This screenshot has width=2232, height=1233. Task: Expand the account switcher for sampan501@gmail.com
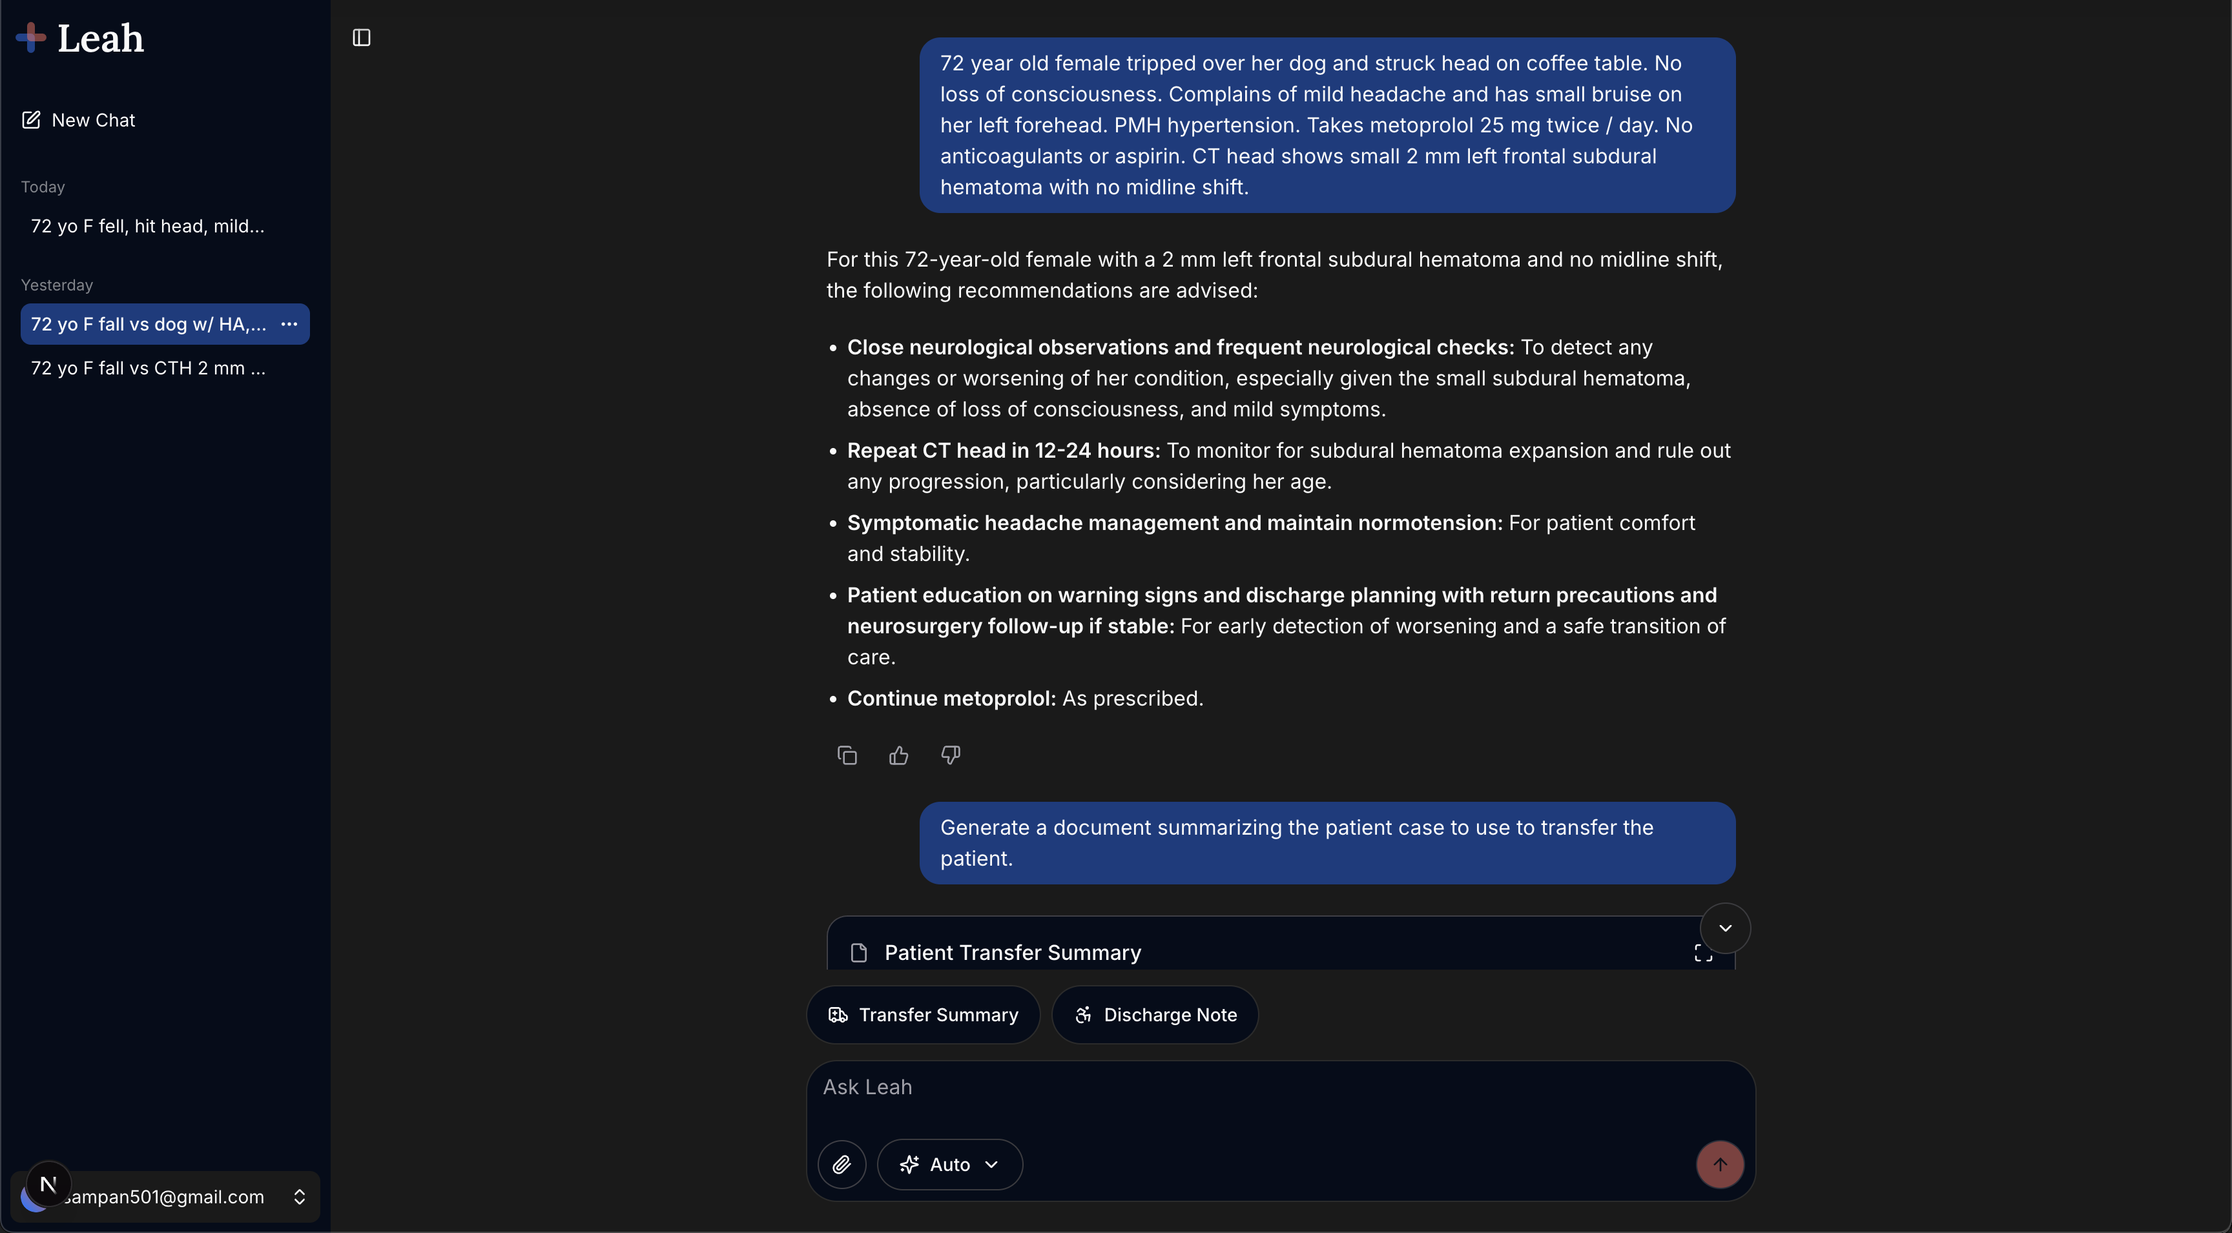(x=299, y=1197)
